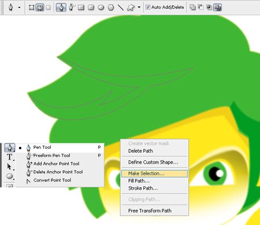
Task: Click the greyed Clipping Path... entry
Action: (x=154, y=200)
